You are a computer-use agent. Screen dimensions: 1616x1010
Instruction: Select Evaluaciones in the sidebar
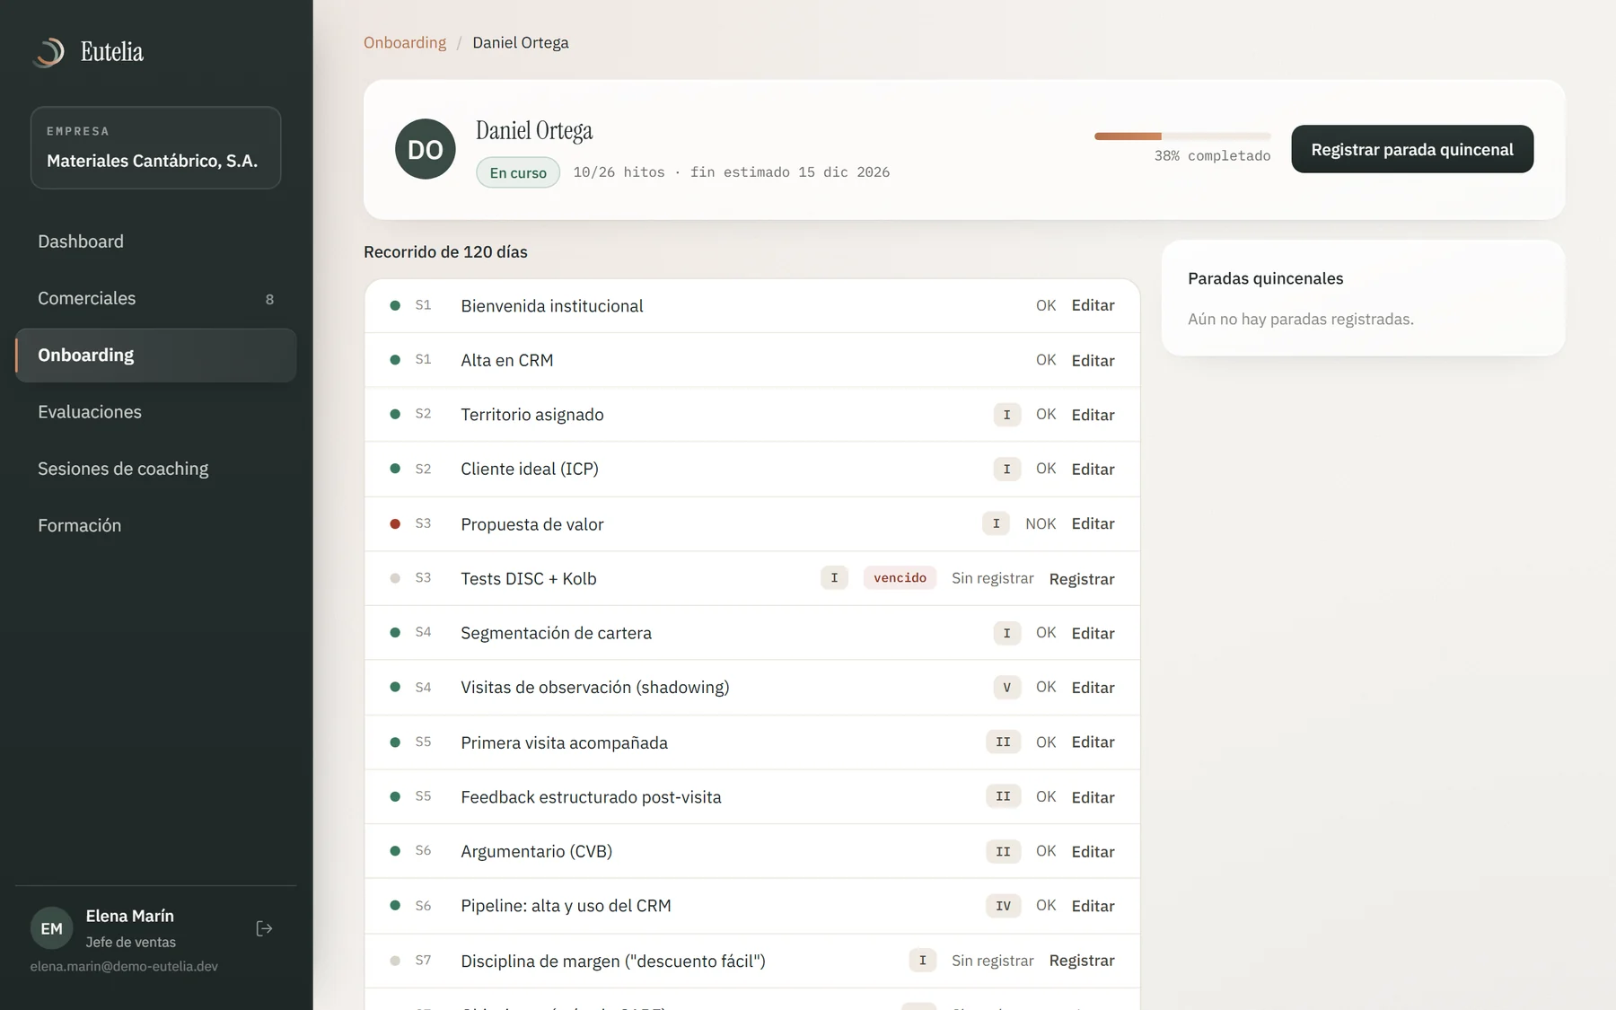point(156,412)
